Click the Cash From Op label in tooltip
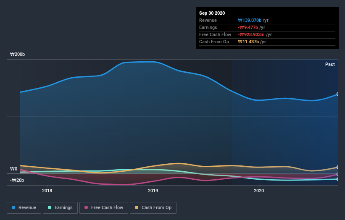 pos(214,42)
